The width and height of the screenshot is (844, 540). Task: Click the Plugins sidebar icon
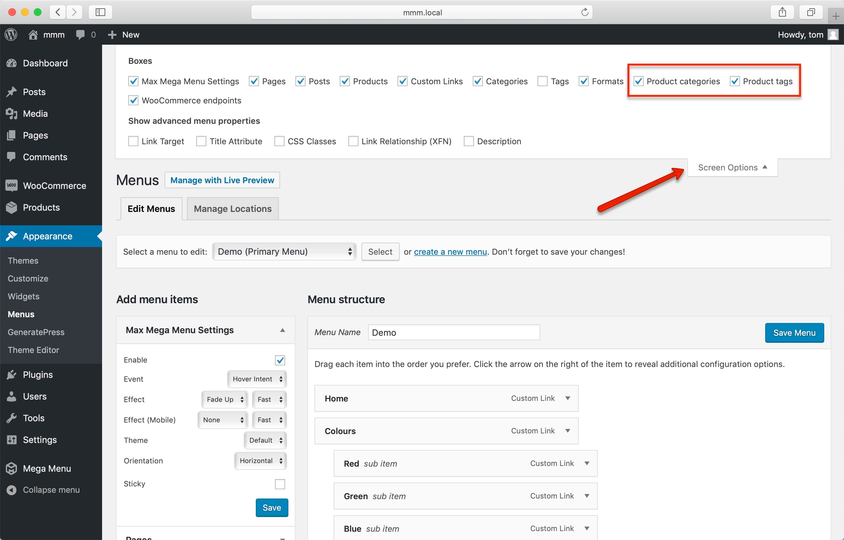click(x=12, y=374)
